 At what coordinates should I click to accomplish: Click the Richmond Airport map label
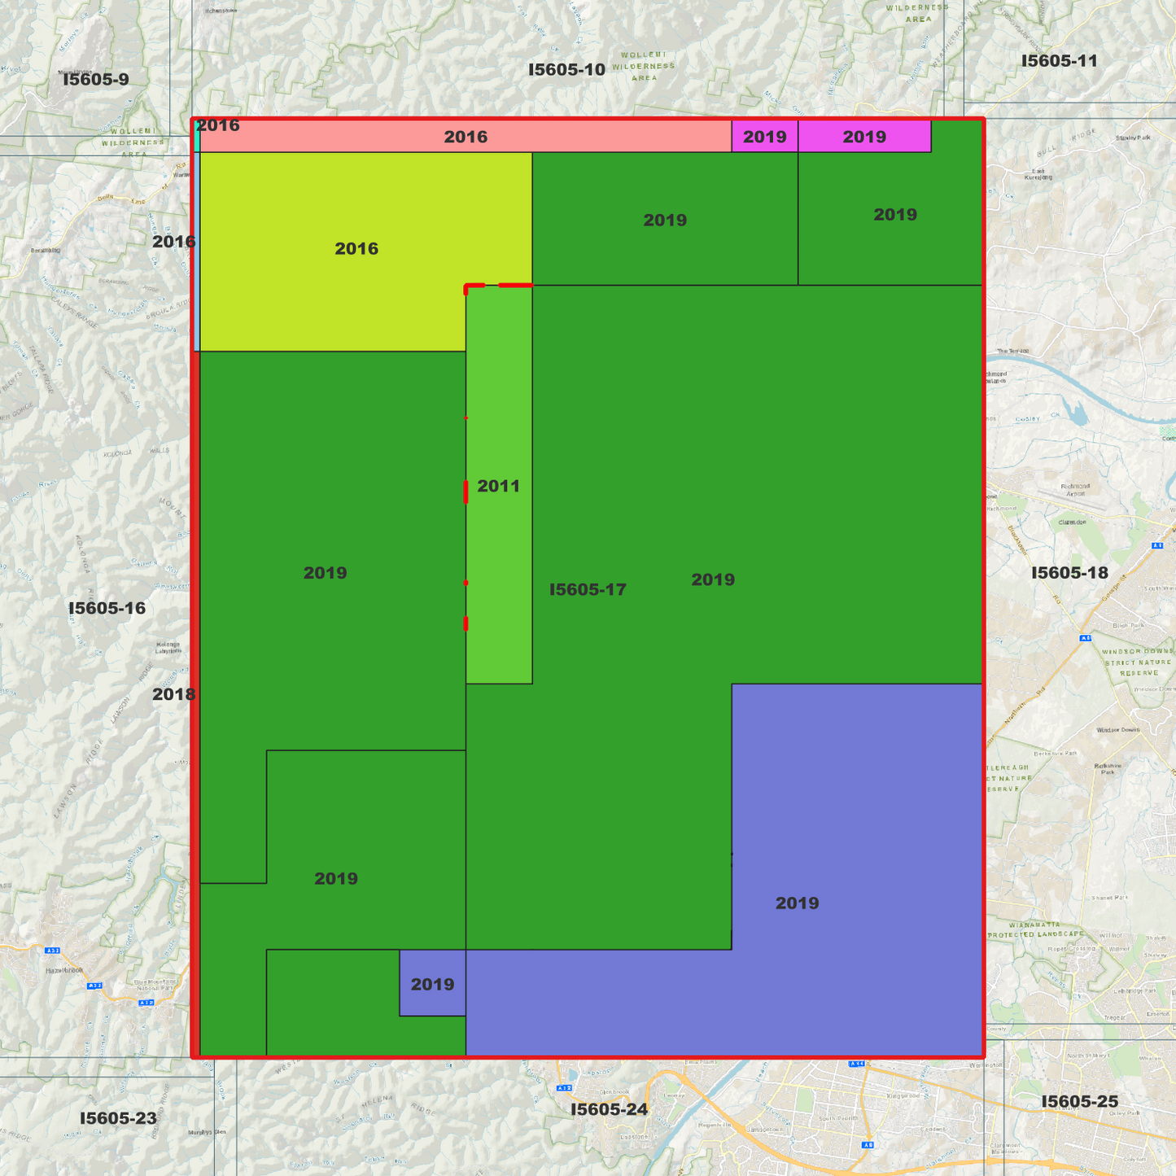click(1075, 489)
